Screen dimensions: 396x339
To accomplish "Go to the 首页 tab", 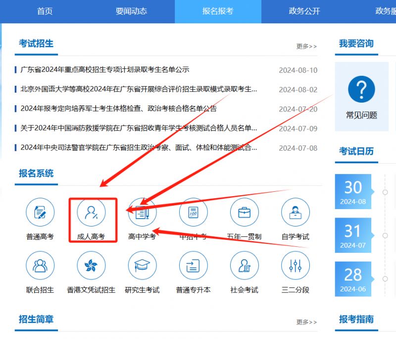I will click(x=45, y=11).
